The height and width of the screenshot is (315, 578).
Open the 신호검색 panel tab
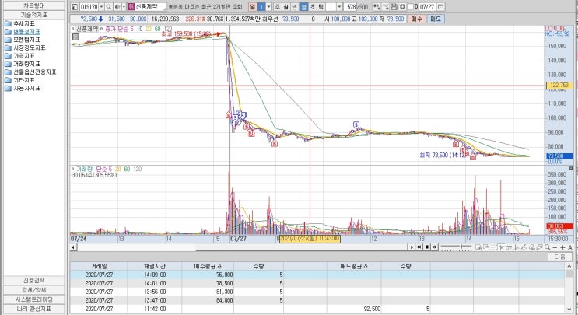point(34,281)
